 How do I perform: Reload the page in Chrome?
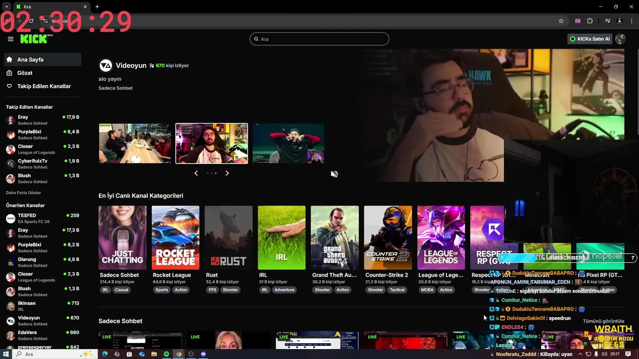(31, 21)
